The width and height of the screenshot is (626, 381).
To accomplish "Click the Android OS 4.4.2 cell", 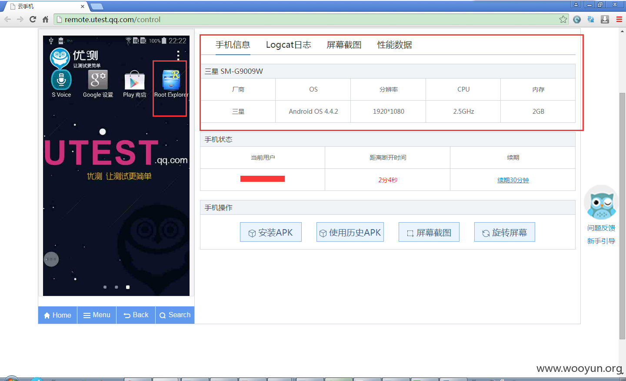I will [313, 112].
